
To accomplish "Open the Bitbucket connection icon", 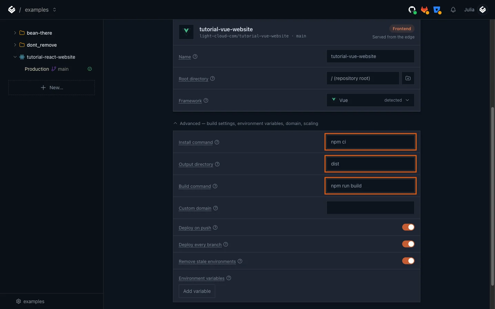I will [437, 10].
